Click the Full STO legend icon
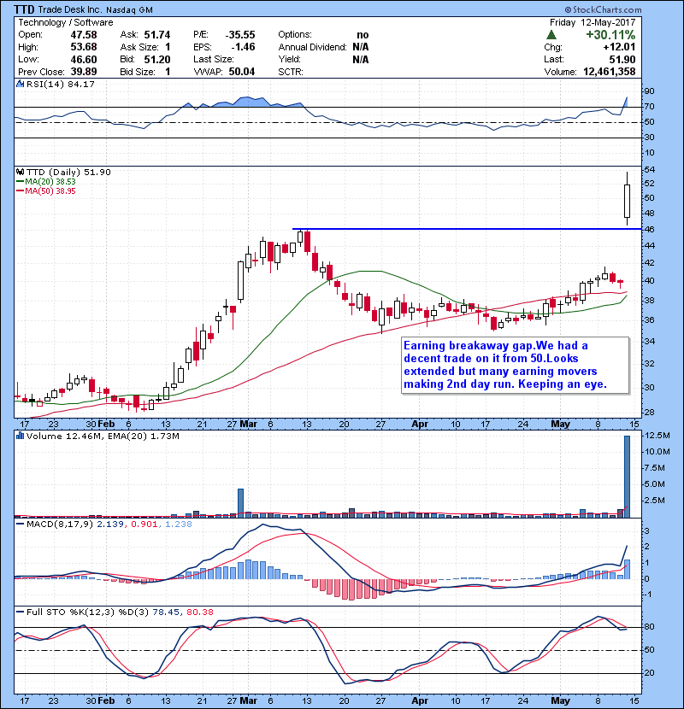Viewport: 684px width, 709px height. [19, 612]
